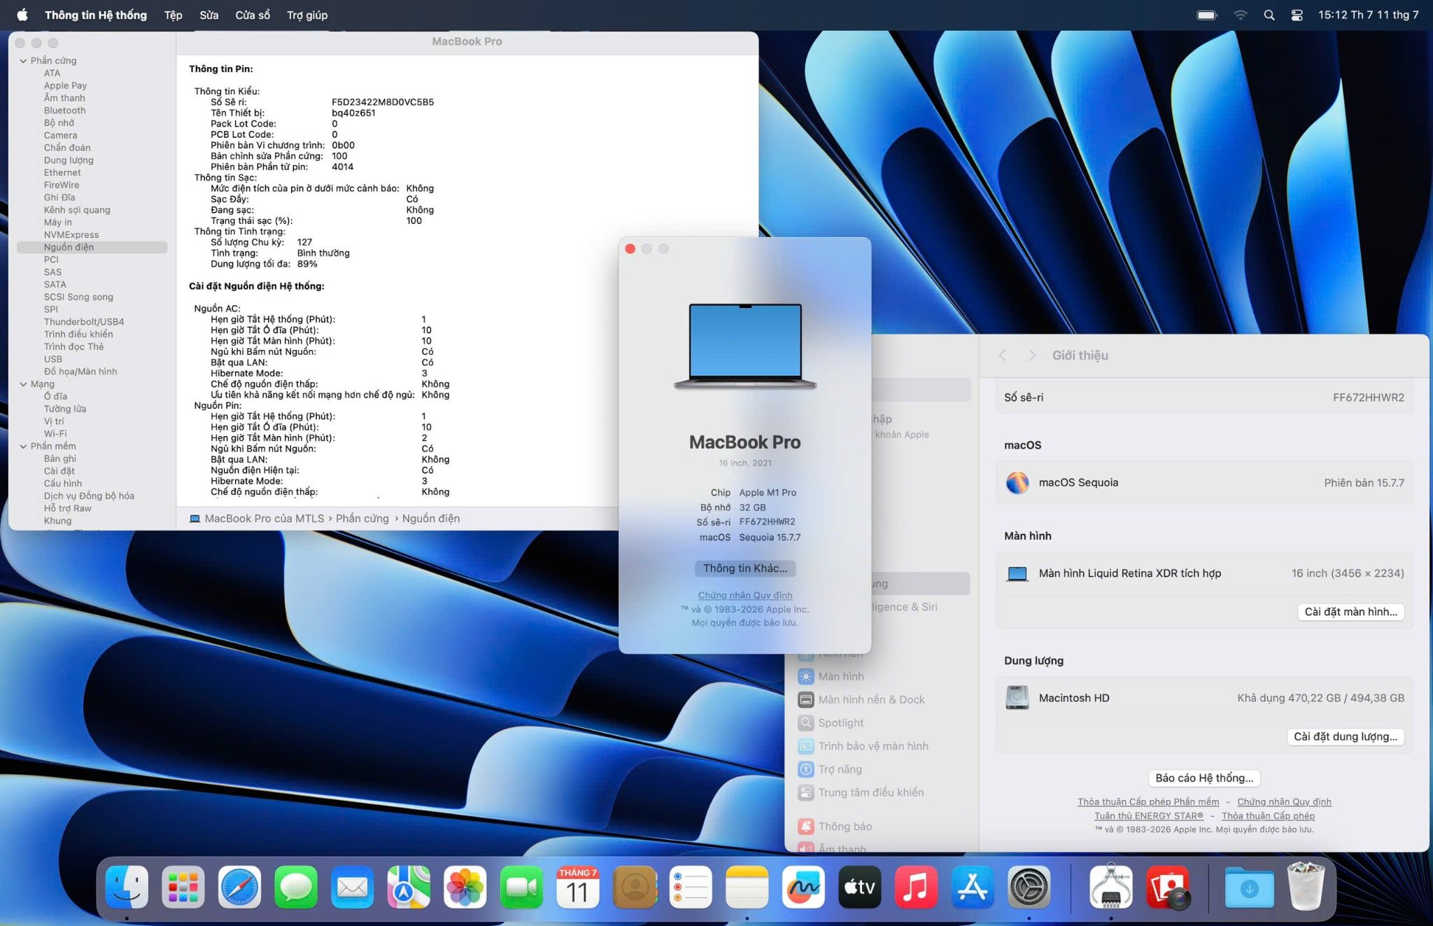
Task: Go forward using the Settings forward chevron
Action: tap(1031, 356)
